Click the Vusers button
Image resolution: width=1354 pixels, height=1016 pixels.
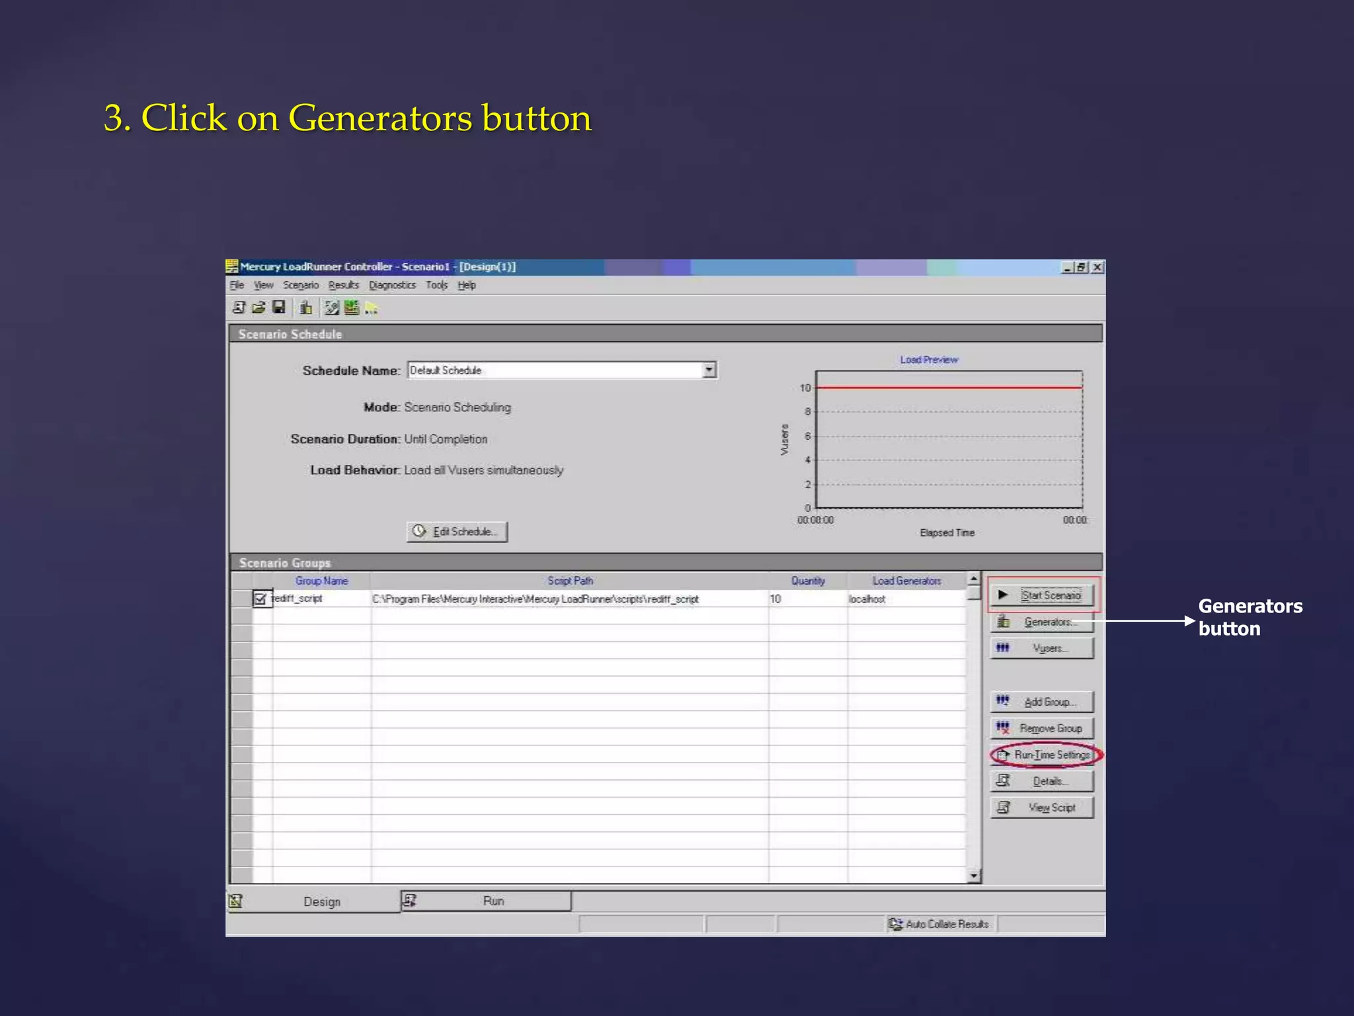pyautogui.click(x=1042, y=648)
